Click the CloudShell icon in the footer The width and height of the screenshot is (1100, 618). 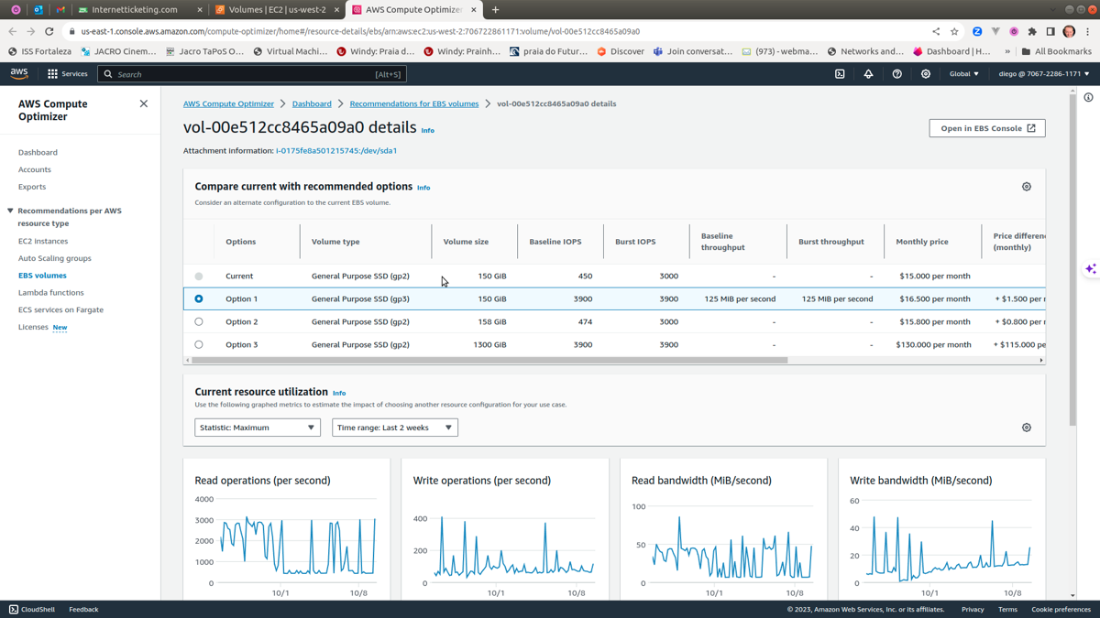[x=14, y=610]
